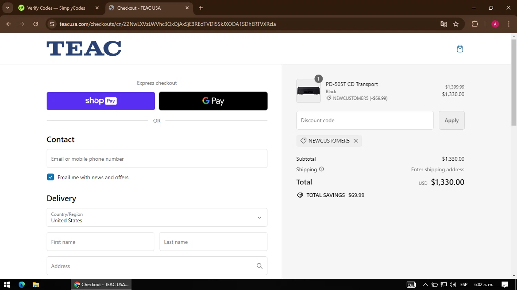The width and height of the screenshot is (517, 290).
Task: Click the scrollbar down arrow
Action: click(x=514, y=276)
